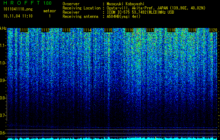This screenshot has width=220, height=140.
Task: Click the 1112 time marker
Action: tap(45, 30)
